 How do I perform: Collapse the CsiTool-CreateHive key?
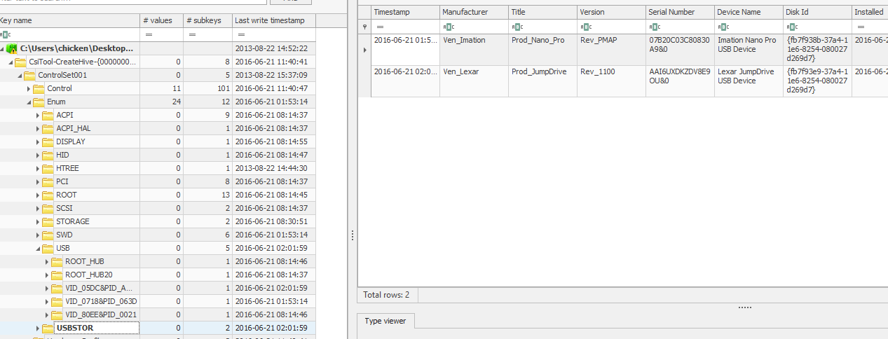pyautogui.click(x=11, y=62)
